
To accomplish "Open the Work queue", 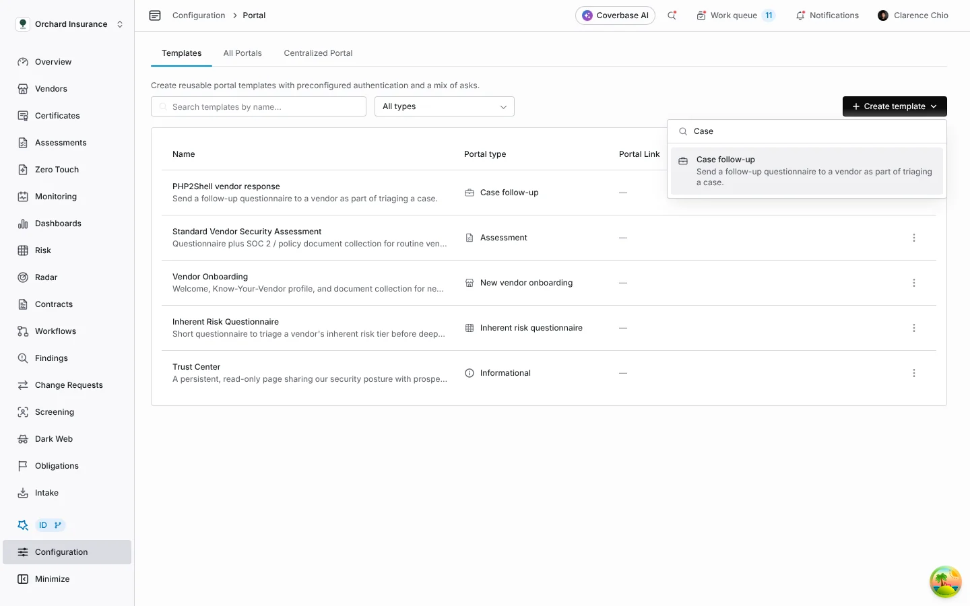I will (x=736, y=15).
